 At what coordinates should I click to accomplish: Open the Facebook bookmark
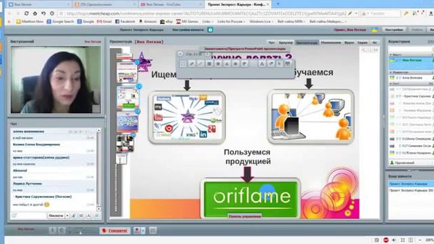[x=125, y=21]
